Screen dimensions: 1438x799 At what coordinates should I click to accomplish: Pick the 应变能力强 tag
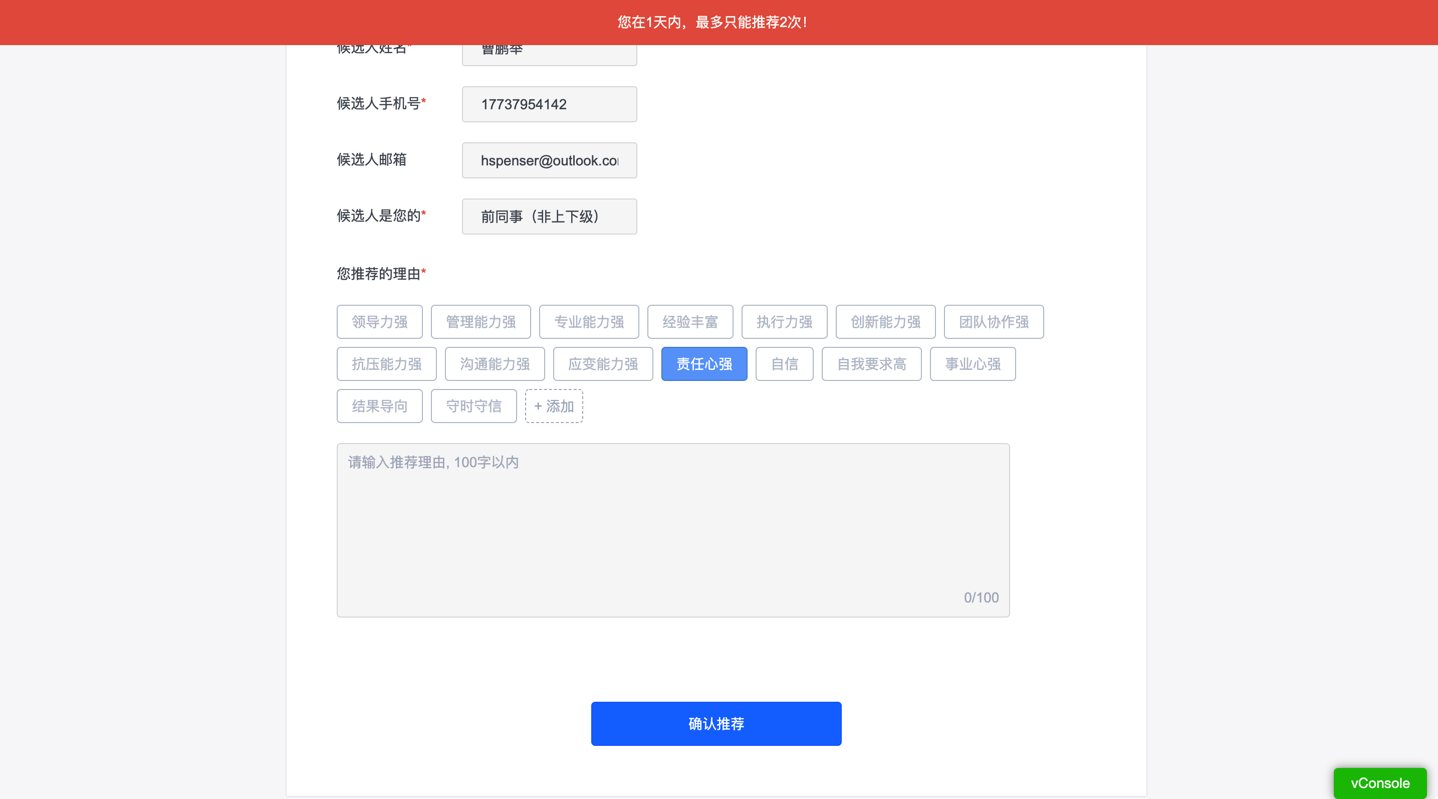[x=603, y=364]
